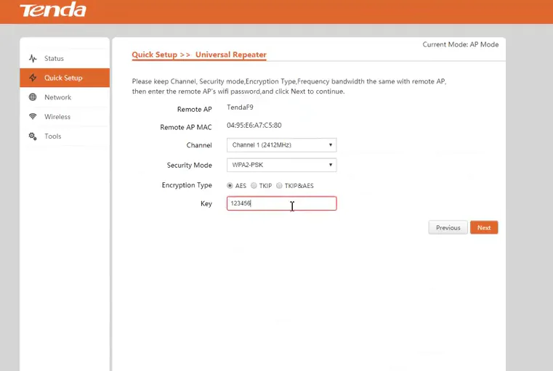Select TKIP&AES encryption option
Screen dimensions: 553x371
279,186
